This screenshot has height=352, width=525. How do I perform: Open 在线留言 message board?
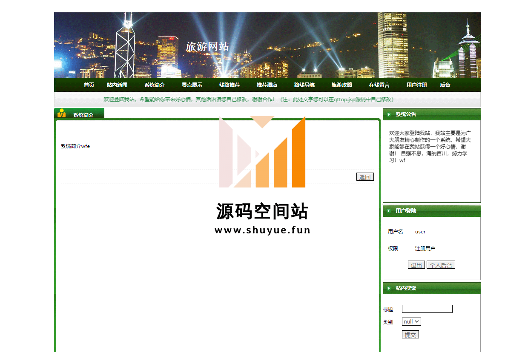(379, 85)
